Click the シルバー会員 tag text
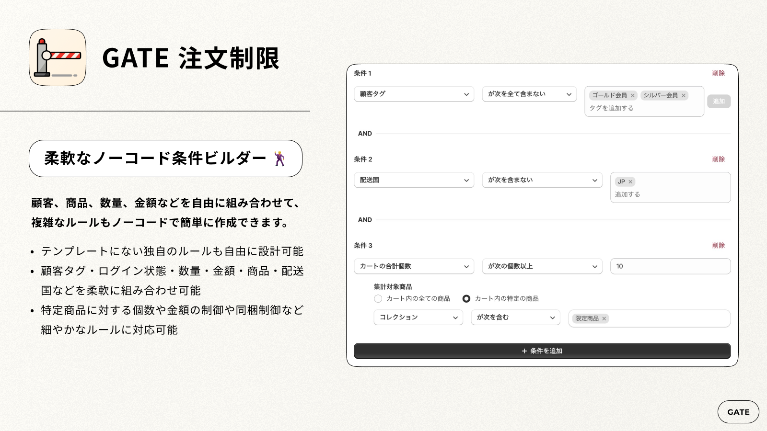 [x=661, y=95]
